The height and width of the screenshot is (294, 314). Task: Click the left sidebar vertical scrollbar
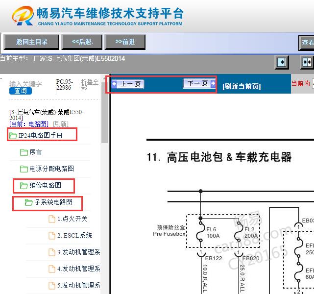tap(104, 112)
